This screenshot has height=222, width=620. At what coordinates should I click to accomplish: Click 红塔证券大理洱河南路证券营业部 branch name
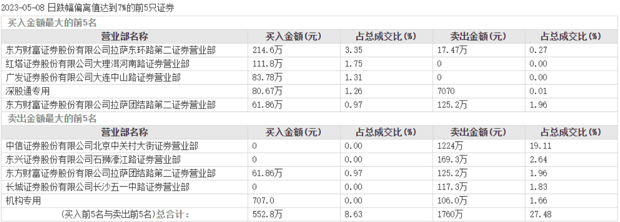point(97,64)
